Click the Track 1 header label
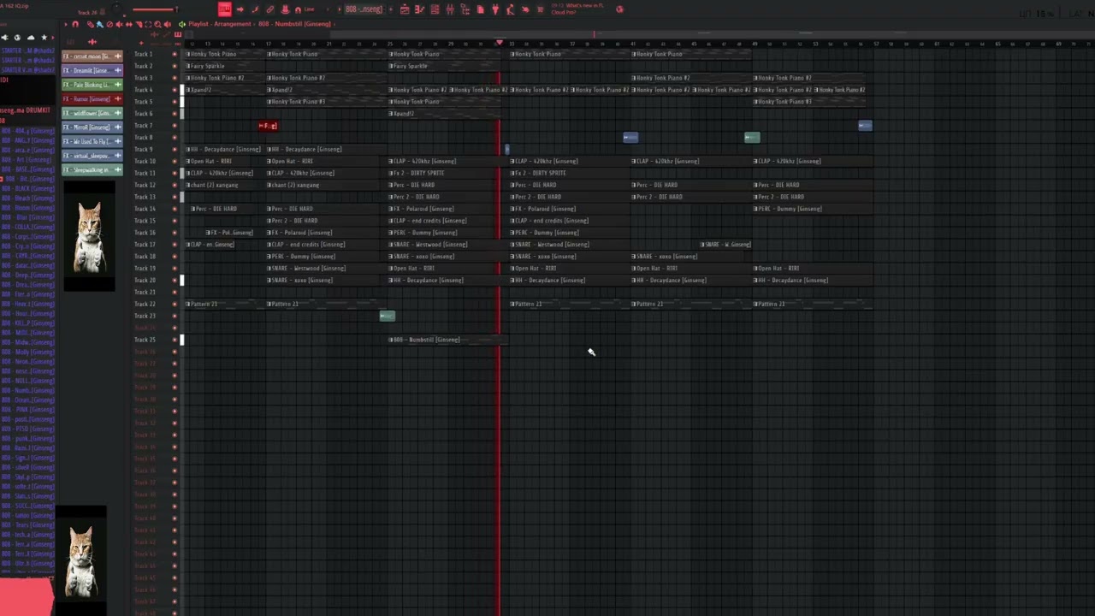 click(144, 54)
